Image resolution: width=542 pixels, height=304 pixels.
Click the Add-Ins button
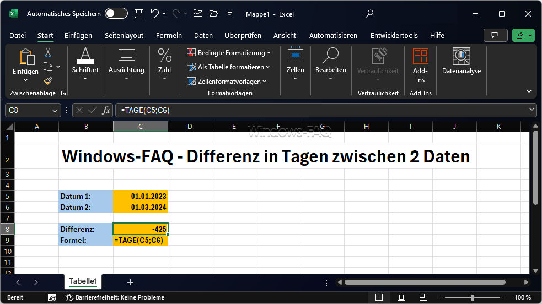[x=420, y=66]
